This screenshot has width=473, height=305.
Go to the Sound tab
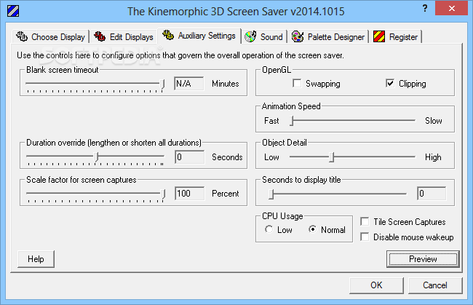pos(264,37)
